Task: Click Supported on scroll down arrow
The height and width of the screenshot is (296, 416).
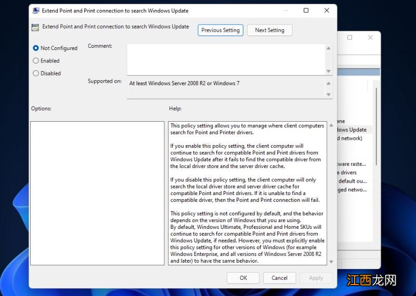Action: pos(329,95)
